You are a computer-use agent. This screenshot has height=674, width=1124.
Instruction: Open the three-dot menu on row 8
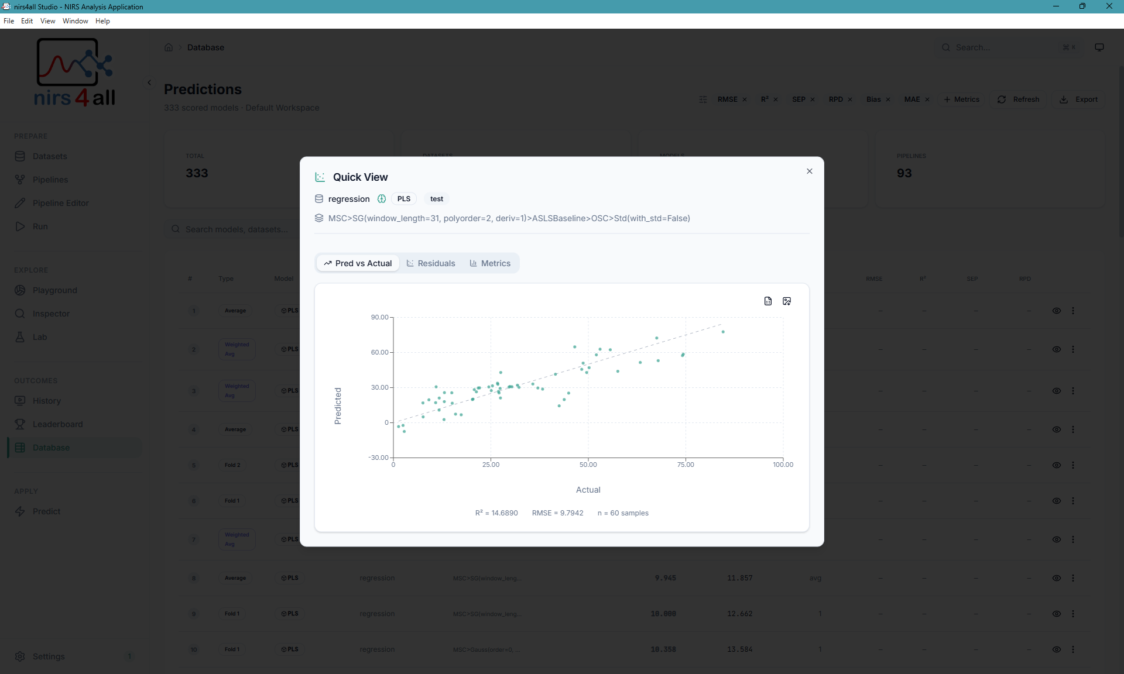[x=1073, y=578]
